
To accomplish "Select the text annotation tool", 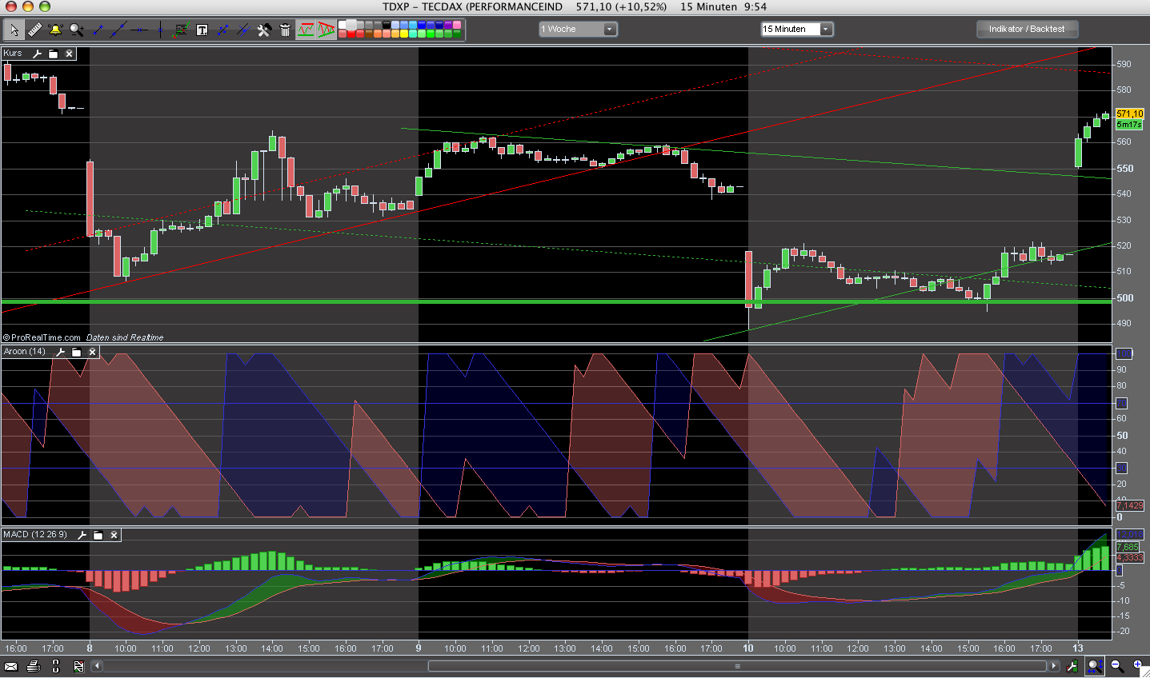I will click(202, 30).
